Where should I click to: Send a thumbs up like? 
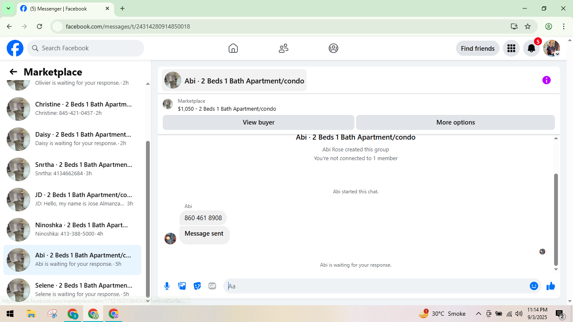(551, 286)
